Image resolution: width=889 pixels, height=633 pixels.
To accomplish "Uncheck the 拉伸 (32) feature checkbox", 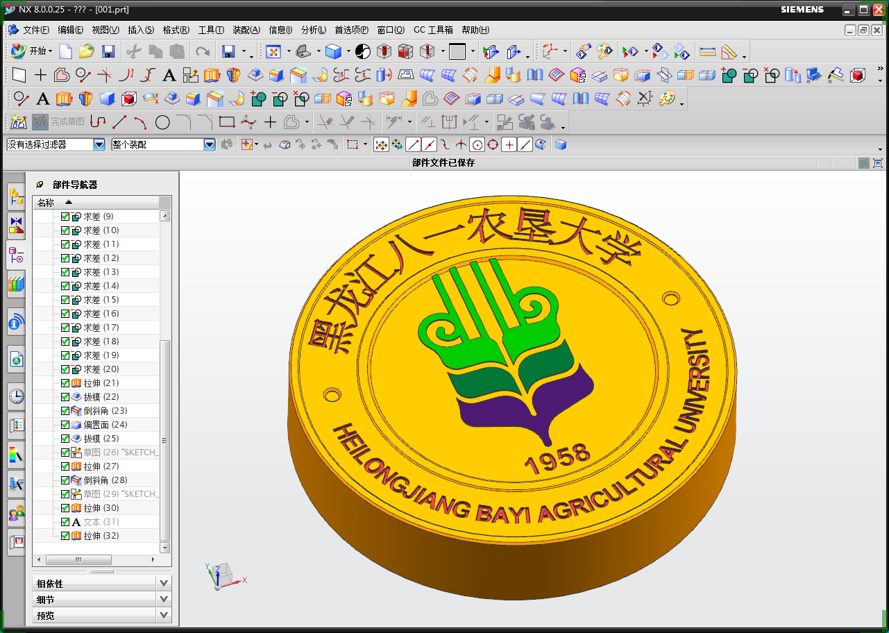I will pyautogui.click(x=65, y=536).
